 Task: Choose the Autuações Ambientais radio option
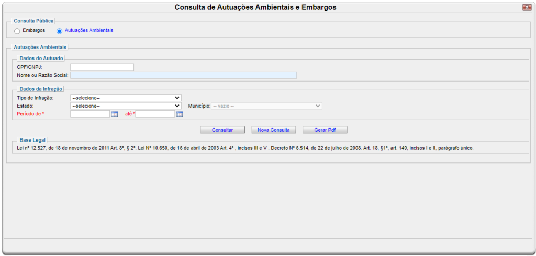59,31
